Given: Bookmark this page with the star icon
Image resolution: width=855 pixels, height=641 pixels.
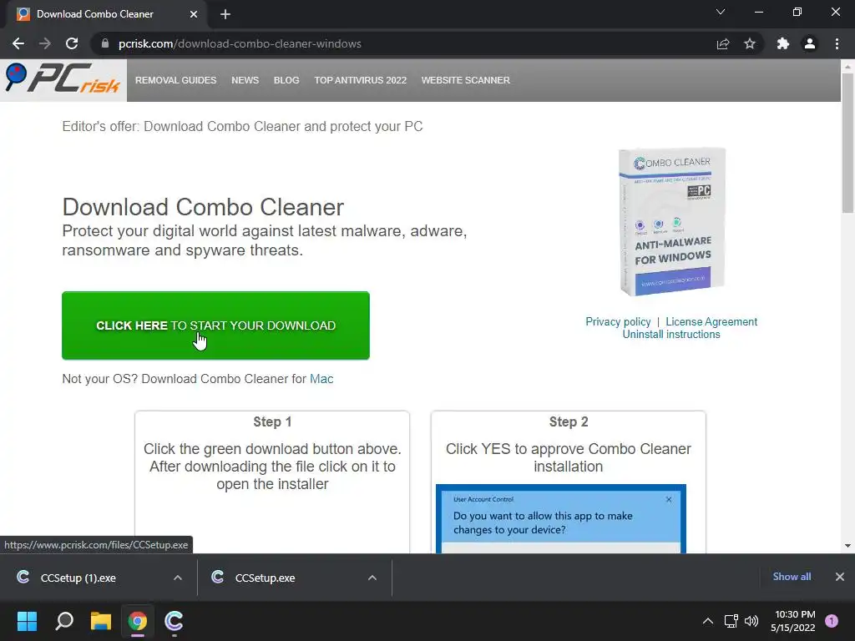Looking at the screenshot, I should click(750, 43).
